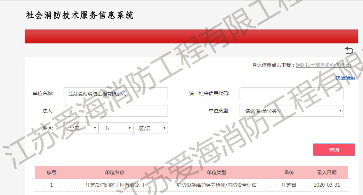Click the 省份 column header

tap(289, 172)
